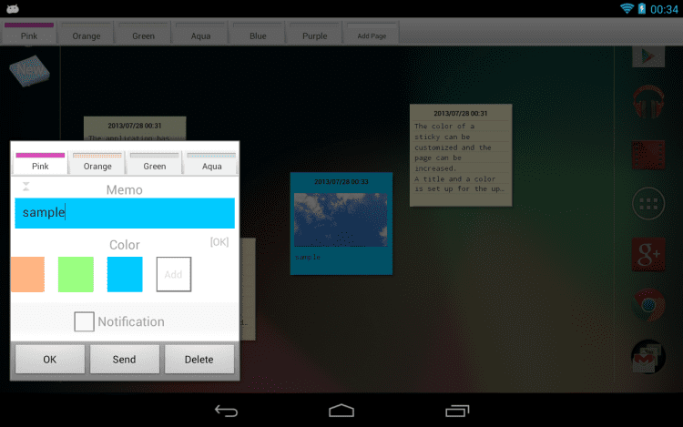Tap the battery status icon
This screenshot has width=683, height=427.
click(x=642, y=8)
